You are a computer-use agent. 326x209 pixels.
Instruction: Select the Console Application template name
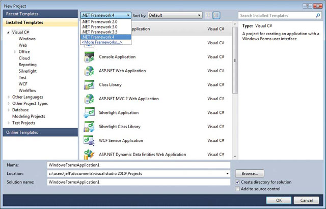pyautogui.click(x=117, y=57)
